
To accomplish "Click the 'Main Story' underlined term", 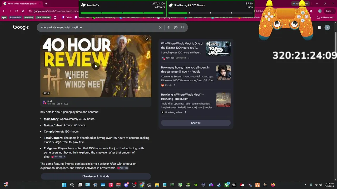I will click(x=52, y=119).
